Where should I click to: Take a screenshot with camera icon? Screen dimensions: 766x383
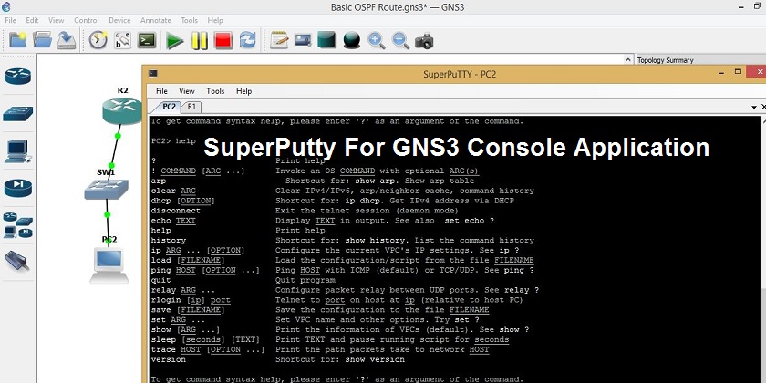pos(424,41)
